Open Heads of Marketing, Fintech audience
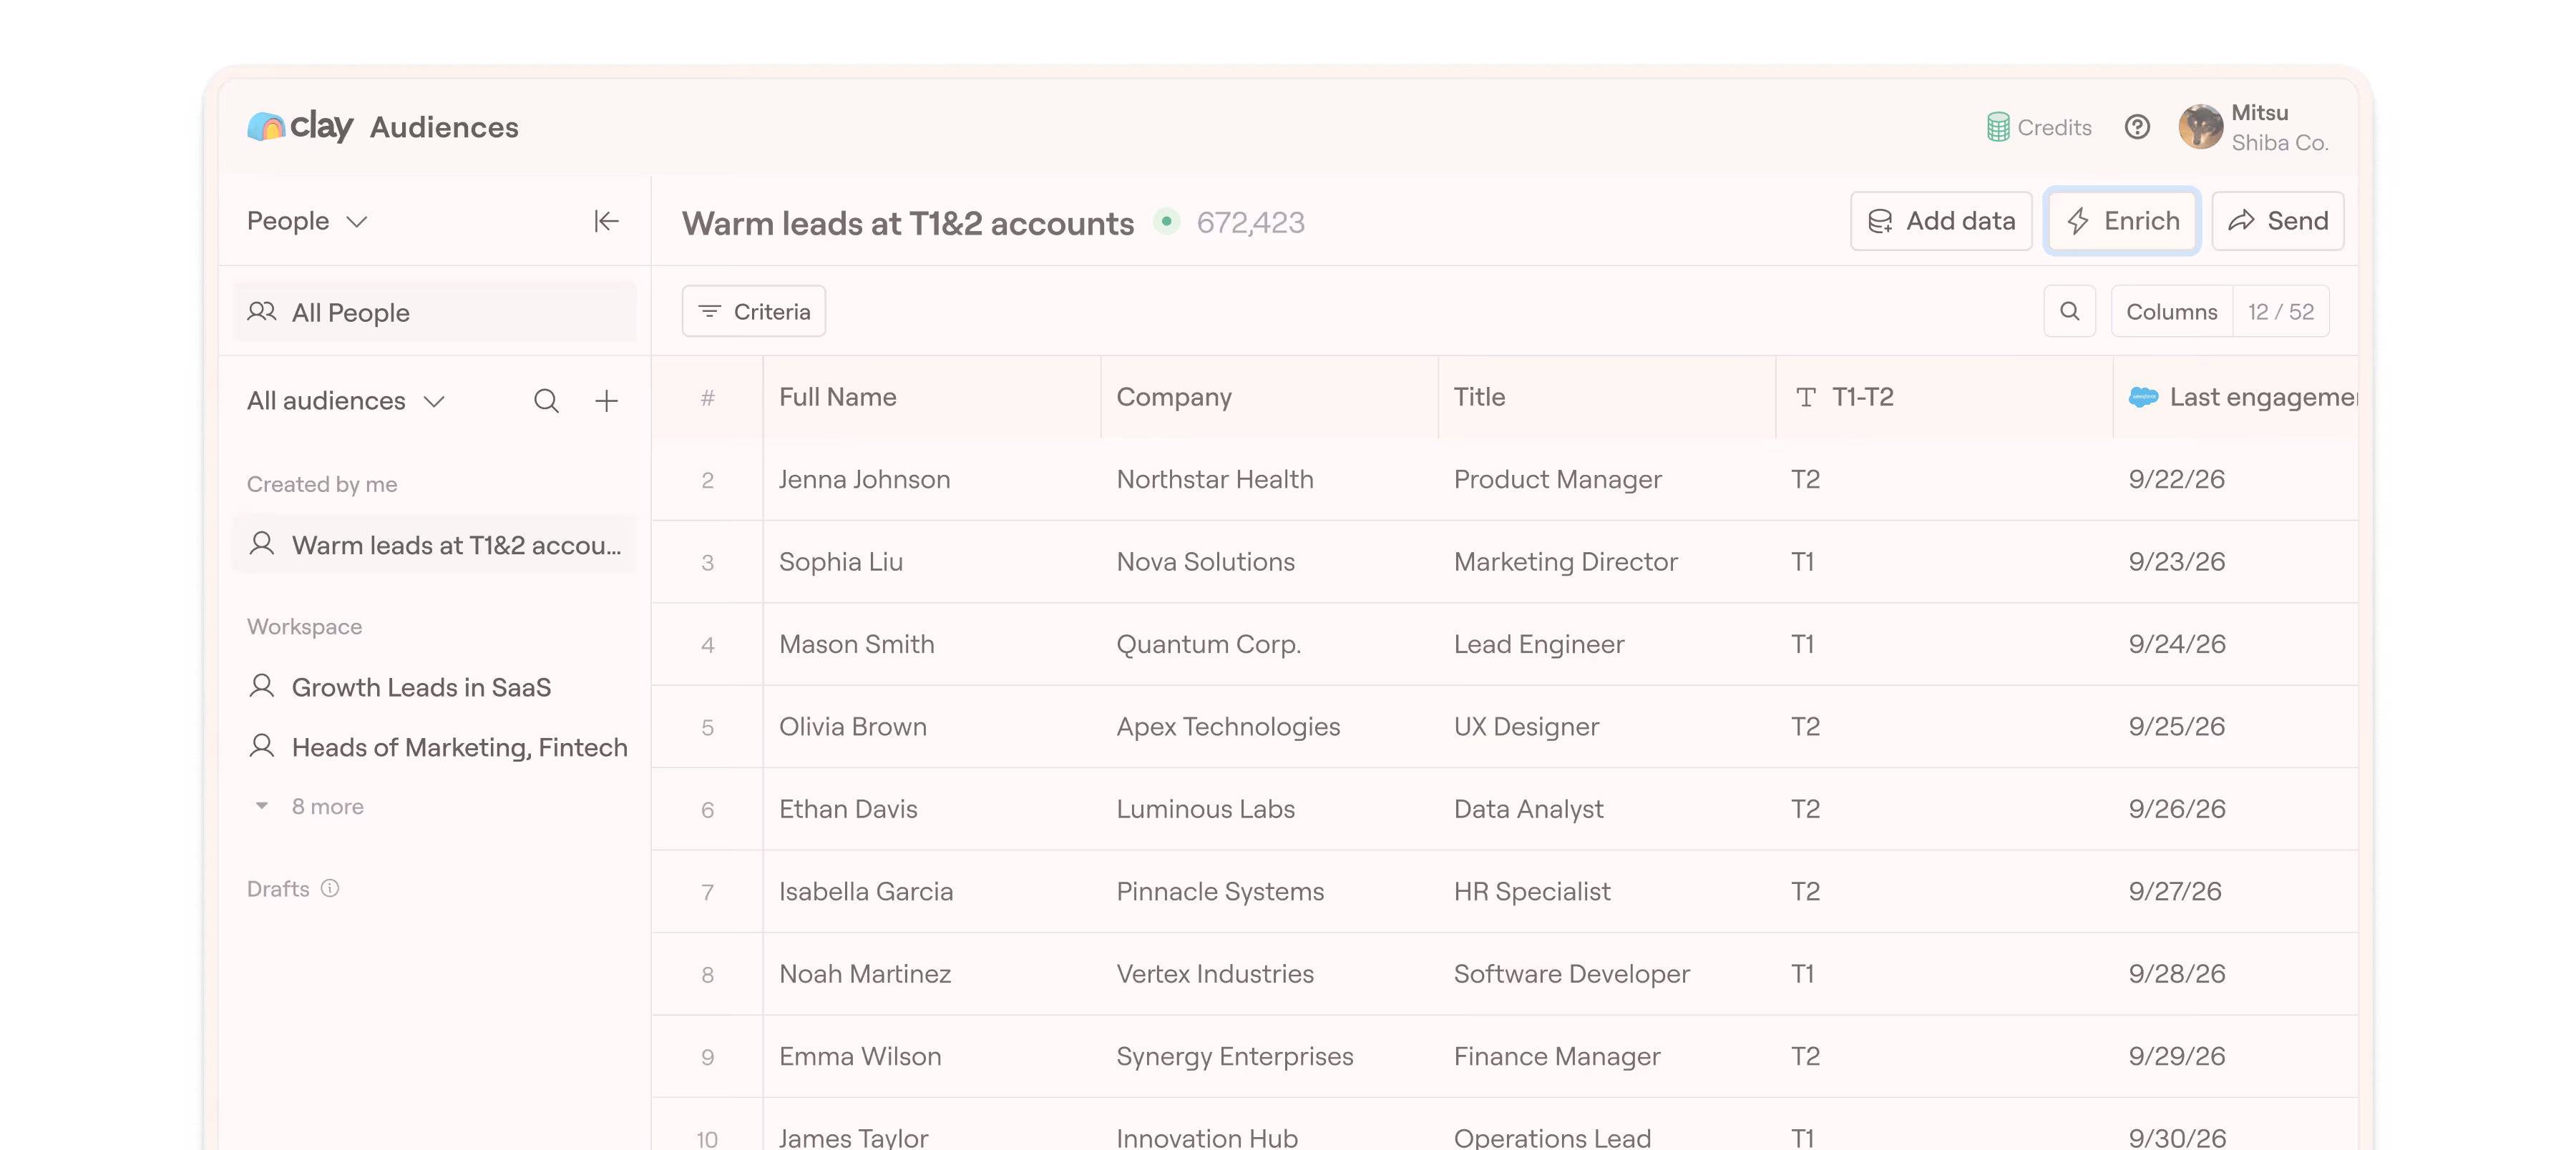 438,747
